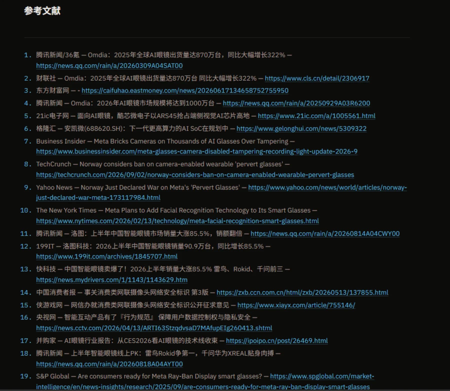Image resolution: width=450 pixels, height=391 pixels.
Task: Select the 财联社 Omdia reference text
Action: click(x=146, y=78)
